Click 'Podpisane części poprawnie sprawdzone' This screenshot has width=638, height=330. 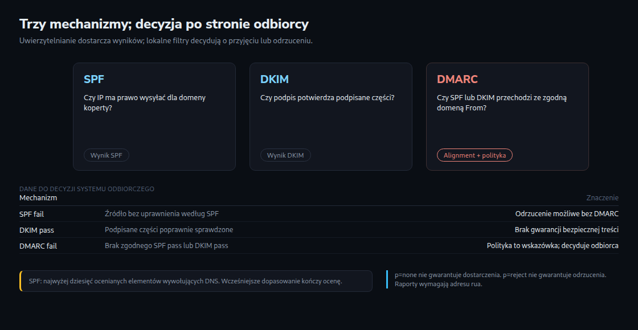coord(169,230)
